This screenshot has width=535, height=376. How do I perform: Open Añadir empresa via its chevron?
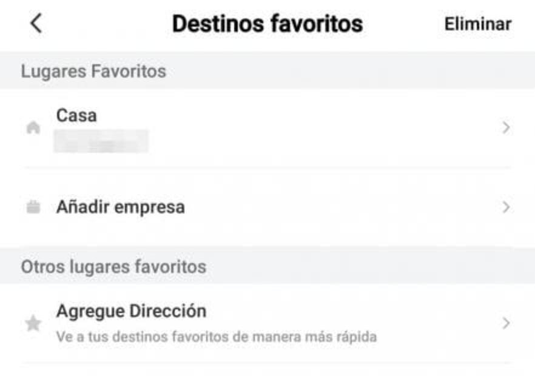pyautogui.click(x=506, y=207)
